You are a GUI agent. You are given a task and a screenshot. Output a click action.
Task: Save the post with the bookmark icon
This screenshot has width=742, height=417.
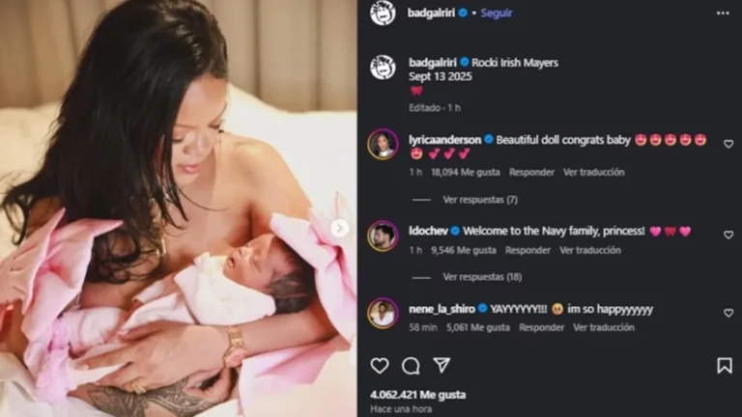(x=725, y=366)
